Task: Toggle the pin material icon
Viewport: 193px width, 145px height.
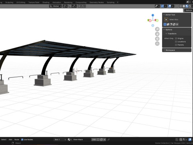Action: point(109,140)
